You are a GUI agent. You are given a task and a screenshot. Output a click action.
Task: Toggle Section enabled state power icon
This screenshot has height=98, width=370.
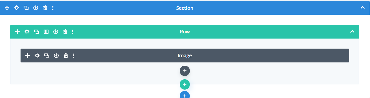36,8
